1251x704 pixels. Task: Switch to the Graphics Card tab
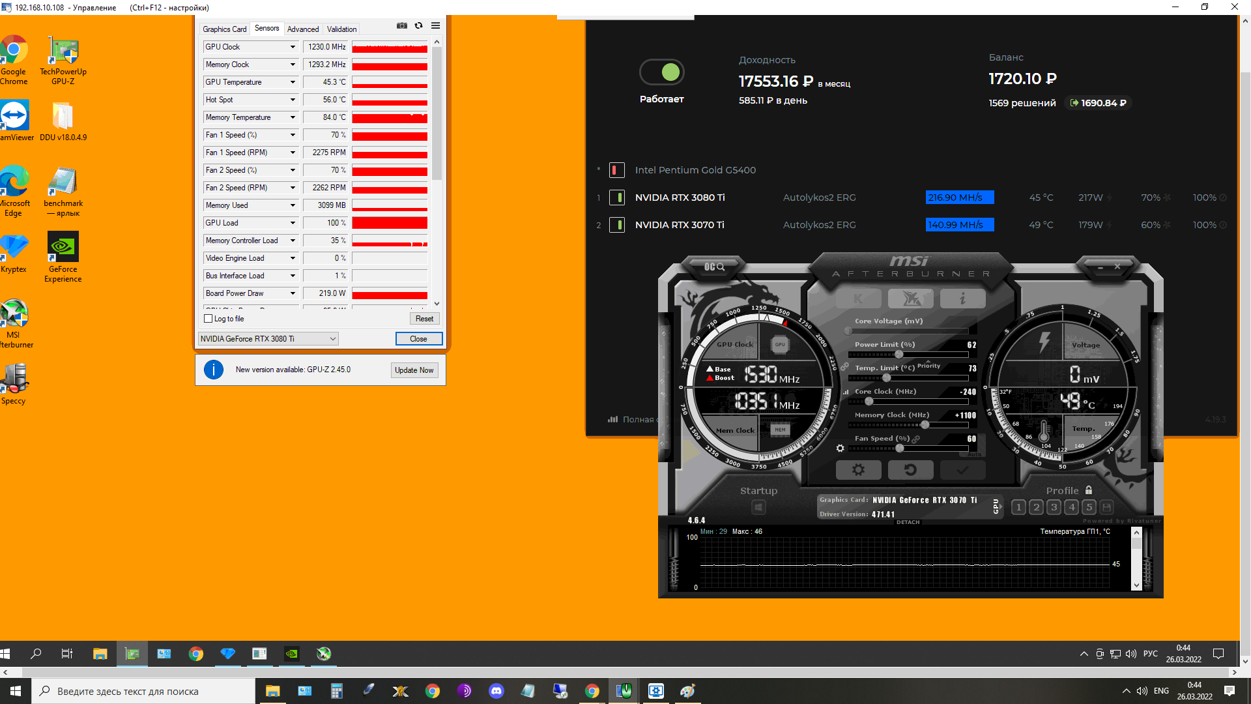[x=224, y=29]
